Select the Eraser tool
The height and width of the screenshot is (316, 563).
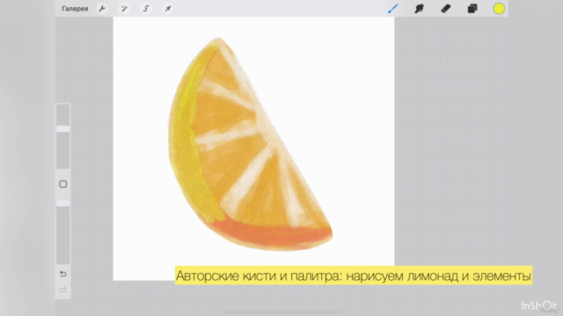click(x=446, y=9)
